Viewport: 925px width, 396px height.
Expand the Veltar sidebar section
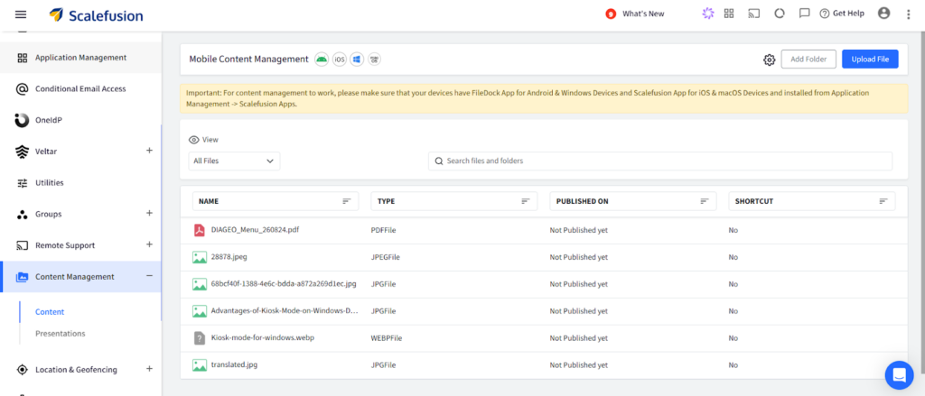coord(149,151)
